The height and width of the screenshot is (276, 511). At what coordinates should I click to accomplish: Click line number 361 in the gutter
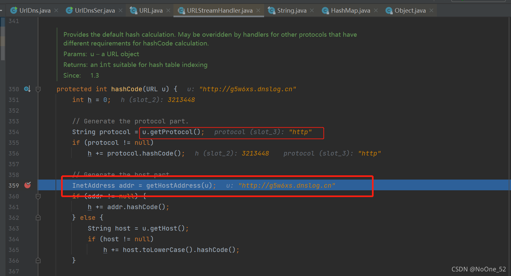(x=14, y=207)
